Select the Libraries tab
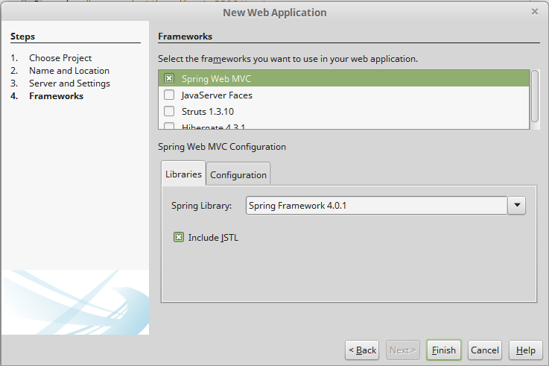 point(183,174)
